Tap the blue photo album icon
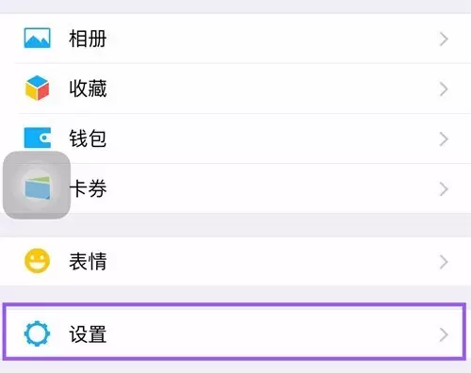471x373 pixels. (x=37, y=39)
